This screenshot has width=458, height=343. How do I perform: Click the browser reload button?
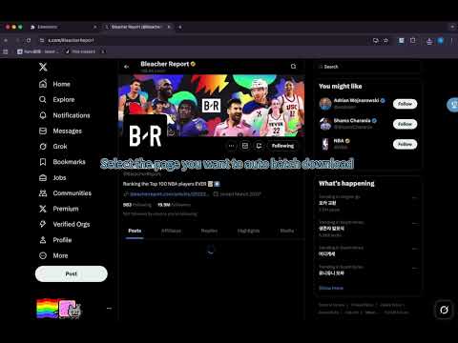(x=29, y=40)
